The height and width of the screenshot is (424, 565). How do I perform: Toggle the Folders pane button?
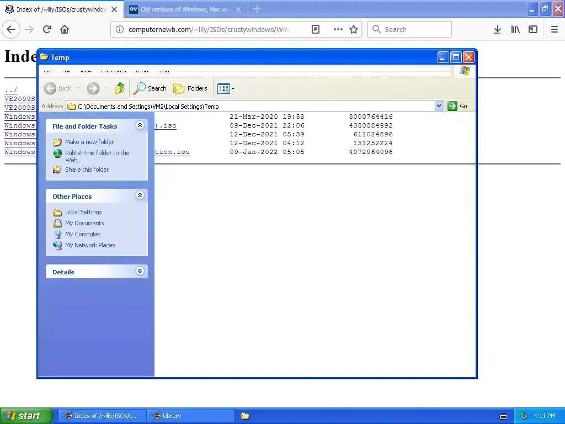click(190, 88)
